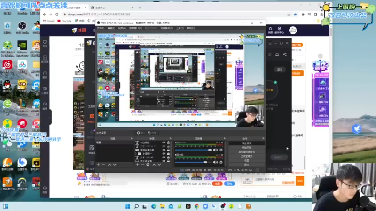This screenshot has height=211, width=376.
Task: Expand Douyu left sidebar handle
Action: coord(50,117)
